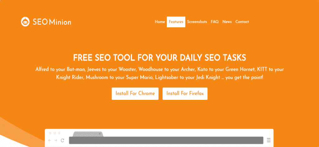The image size is (319, 147).
Task: Click the leftmost window dot in the browser mockup
Action: [50, 133]
